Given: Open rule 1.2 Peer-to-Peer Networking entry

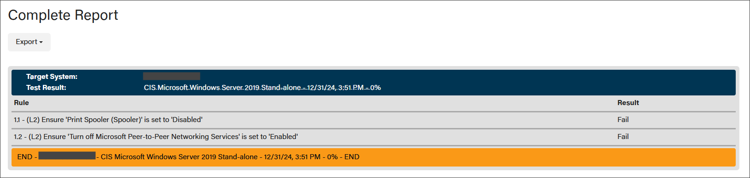Looking at the screenshot, I should [x=156, y=137].
